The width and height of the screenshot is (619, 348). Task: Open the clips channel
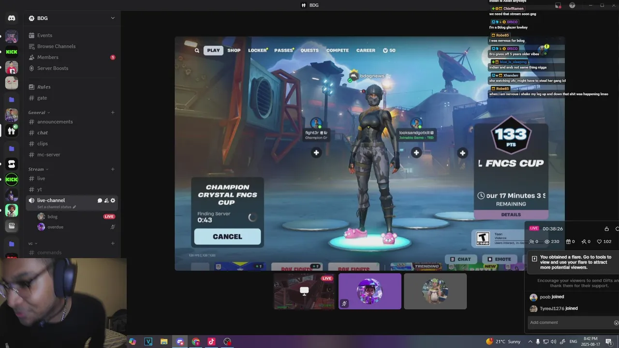[x=72, y=144]
